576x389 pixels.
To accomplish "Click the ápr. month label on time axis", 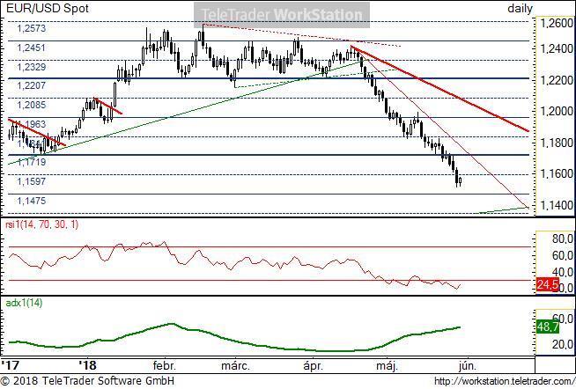I will pyautogui.click(x=314, y=366).
